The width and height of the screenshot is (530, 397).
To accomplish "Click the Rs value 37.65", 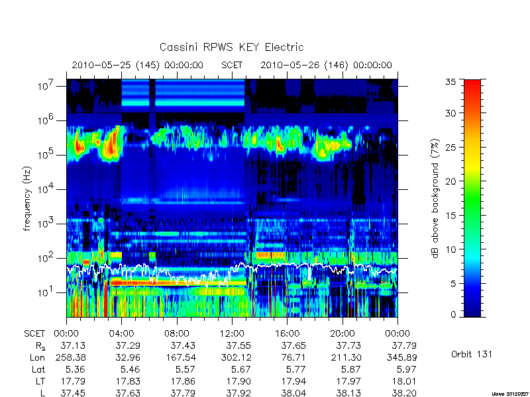I will click(293, 345).
